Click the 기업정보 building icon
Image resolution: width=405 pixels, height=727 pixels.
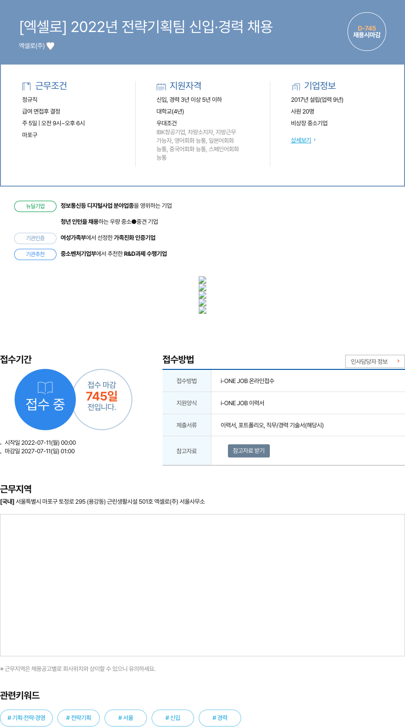296,87
